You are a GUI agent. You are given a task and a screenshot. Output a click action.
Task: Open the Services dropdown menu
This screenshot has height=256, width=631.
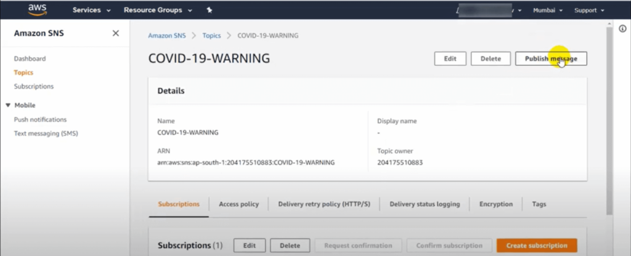point(91,10)
